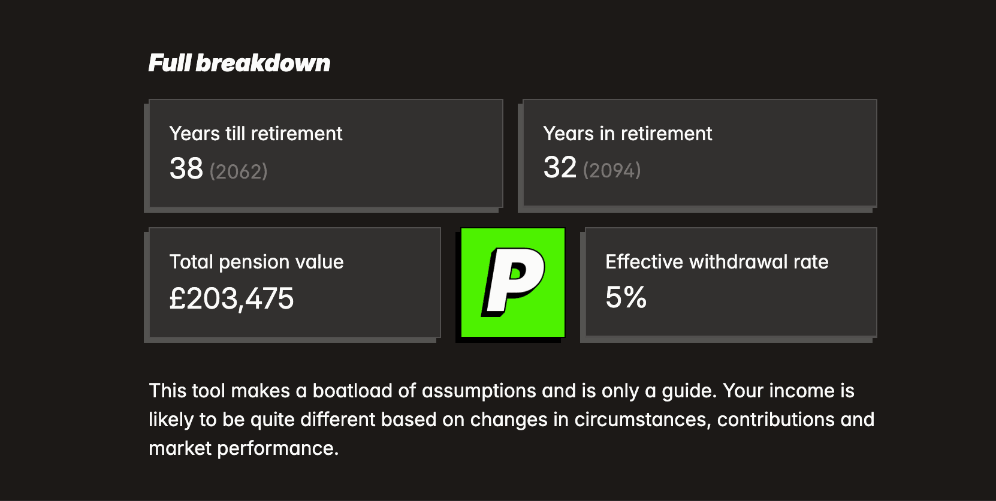Open the Effective withdrawal rate card

coord(730,282)
